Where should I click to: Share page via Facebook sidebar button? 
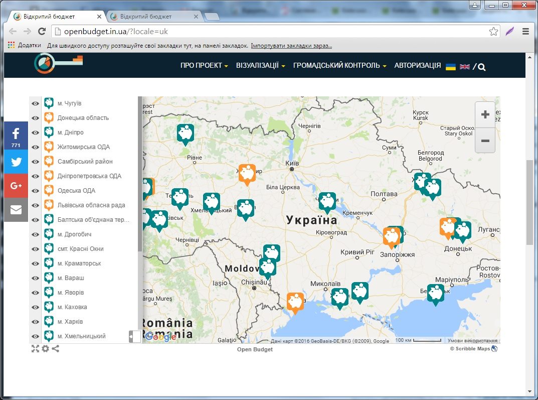coord(16,136)
